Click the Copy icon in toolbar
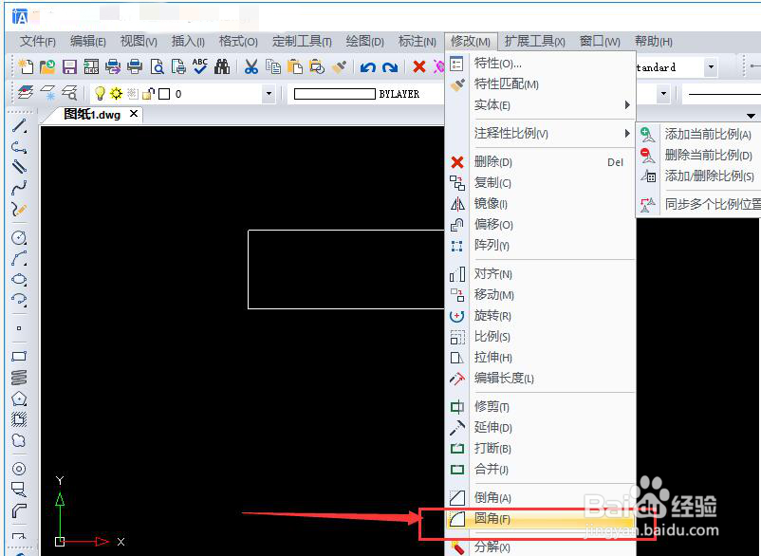Image resolution: width=761 pixels, height=556 pixels. (273, 66)
